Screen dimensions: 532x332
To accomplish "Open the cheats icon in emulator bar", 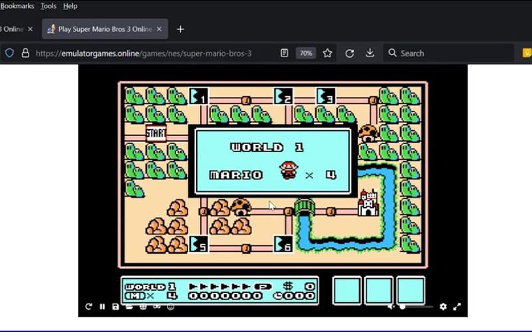I will pos(157,307).
